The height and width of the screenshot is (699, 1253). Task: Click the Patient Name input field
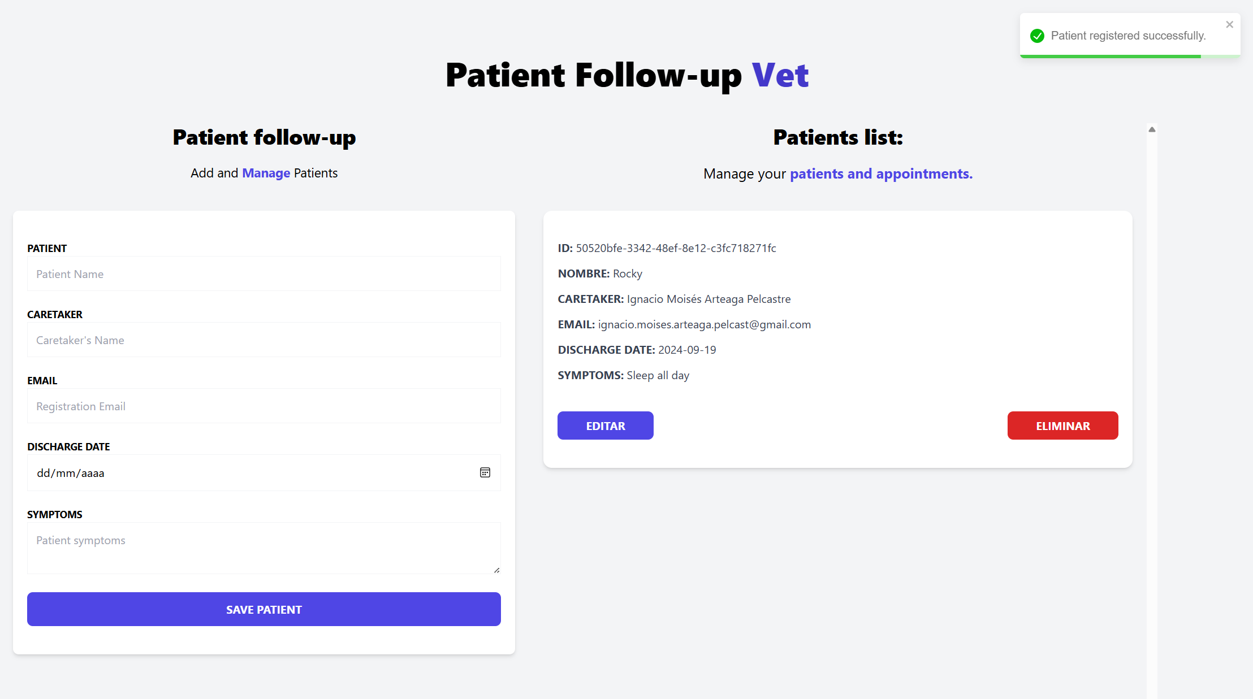pyautogui.click(x=264, y=274)
